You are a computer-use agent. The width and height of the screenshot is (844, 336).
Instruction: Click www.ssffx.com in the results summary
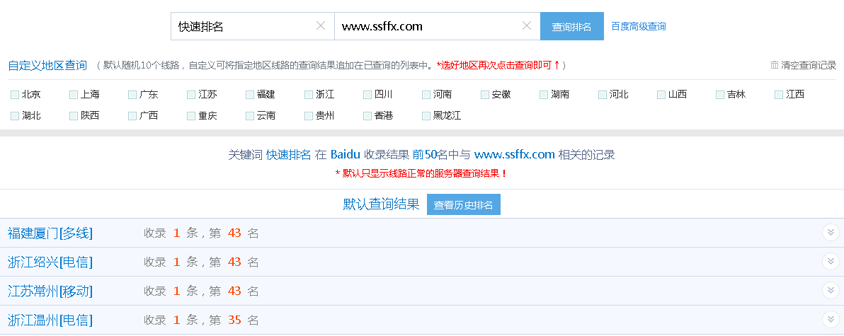(x=515, y=155)
